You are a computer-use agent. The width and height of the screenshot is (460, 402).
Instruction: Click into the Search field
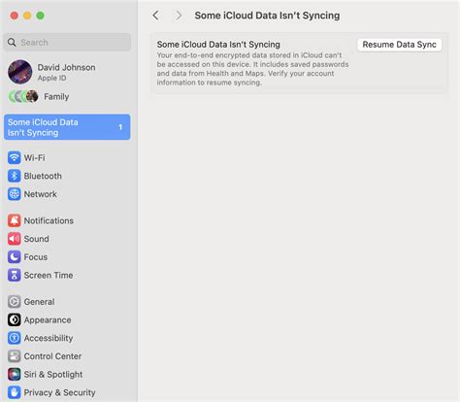67,42
